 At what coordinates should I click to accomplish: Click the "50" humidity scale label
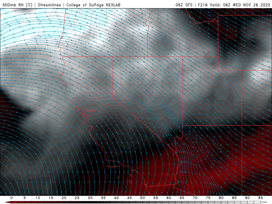[142, 198]
